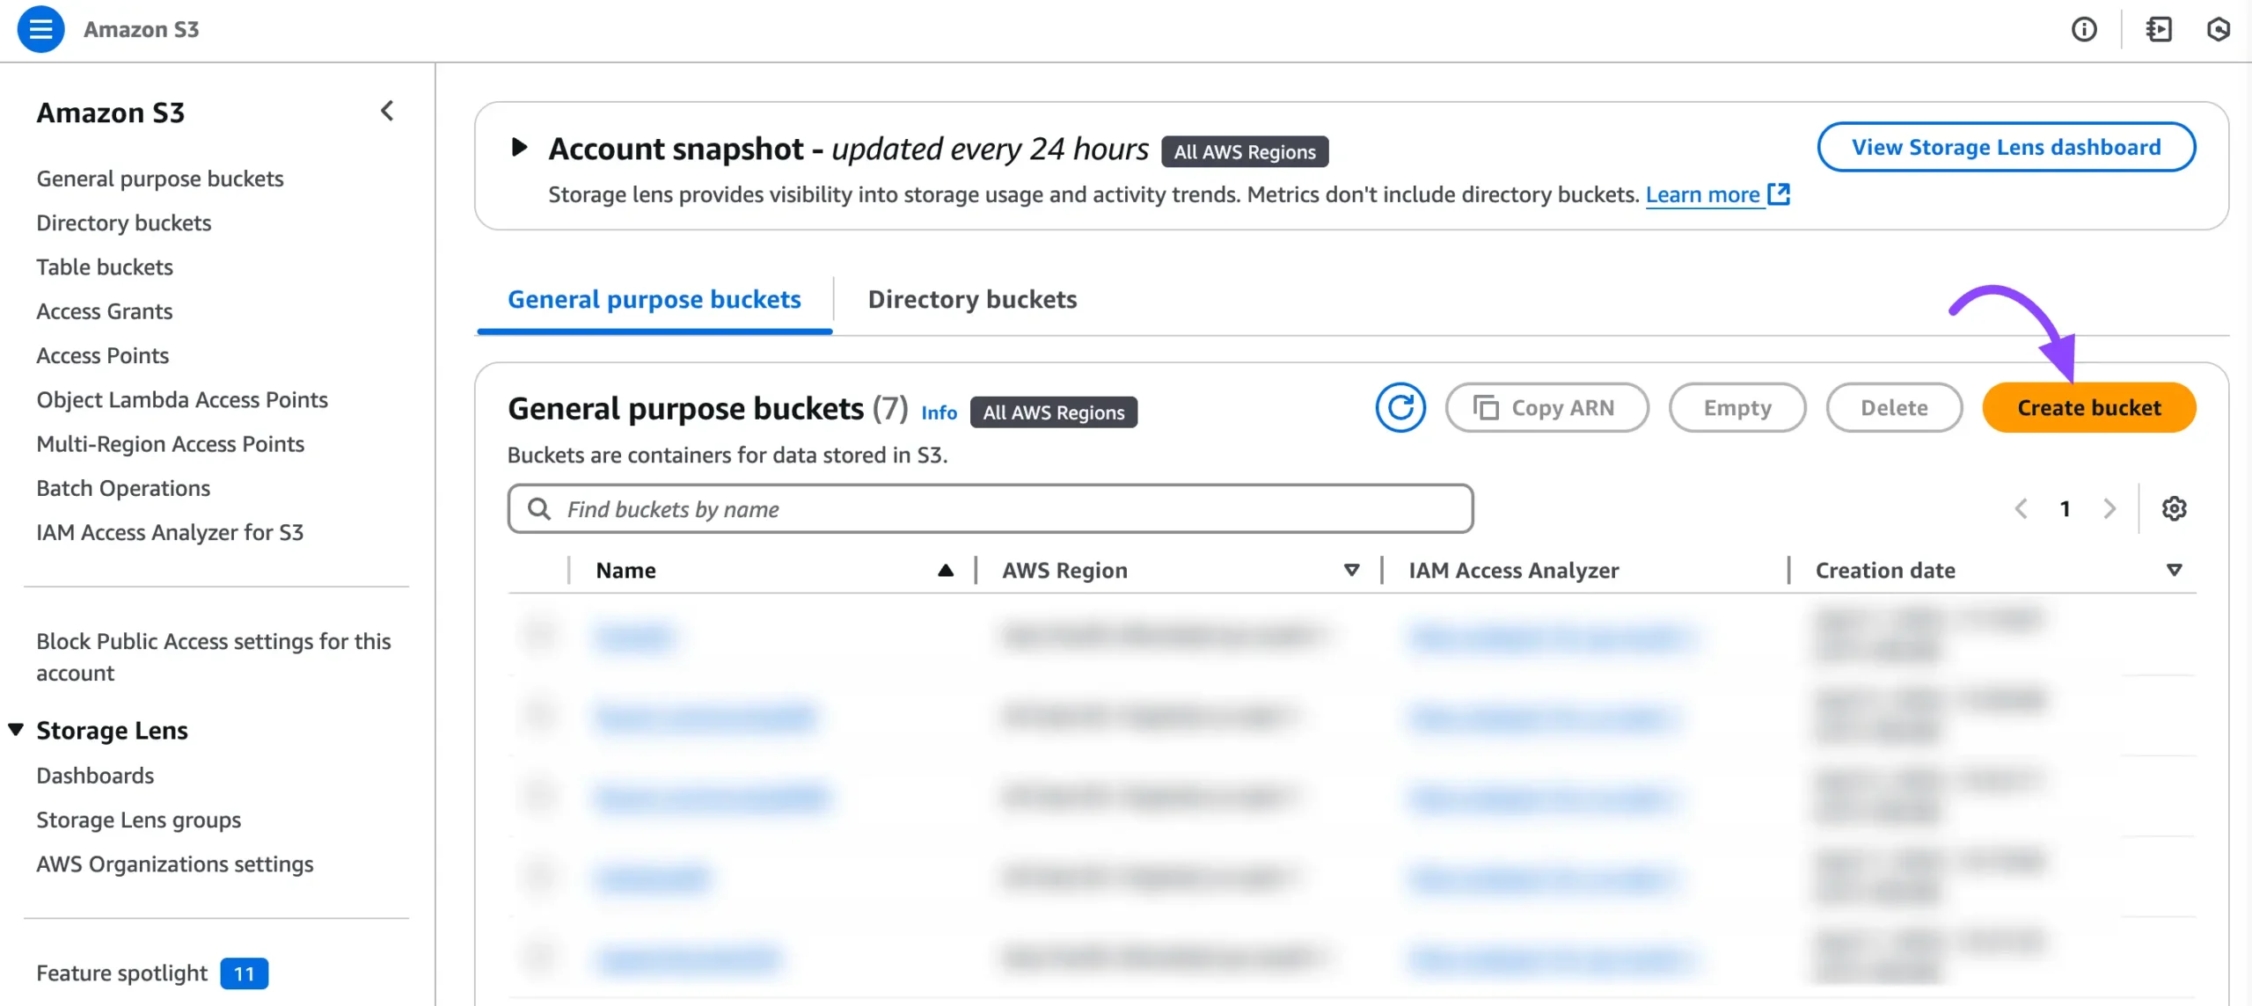Click the IAM Access Analyzer column header
The width and height of the screenshot is (2252, 1006).
click(1513, 570)
